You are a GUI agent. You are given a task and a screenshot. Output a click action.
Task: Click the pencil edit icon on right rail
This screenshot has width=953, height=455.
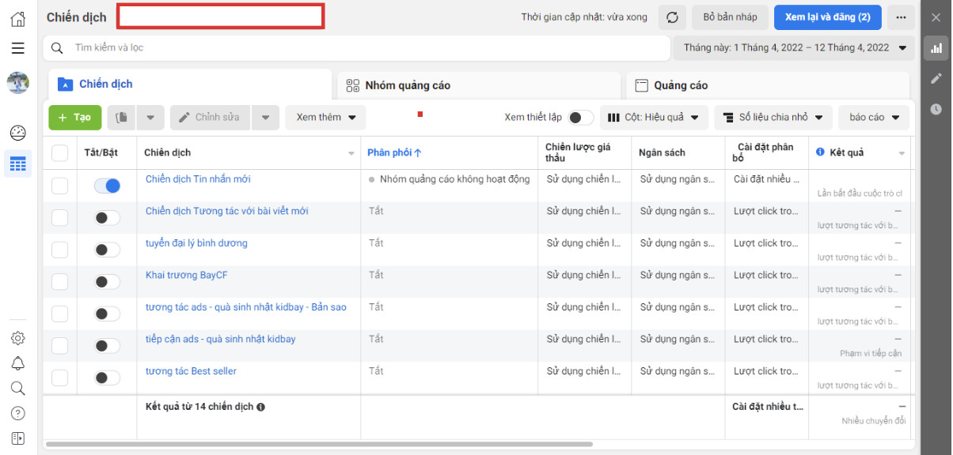[936, 78]
